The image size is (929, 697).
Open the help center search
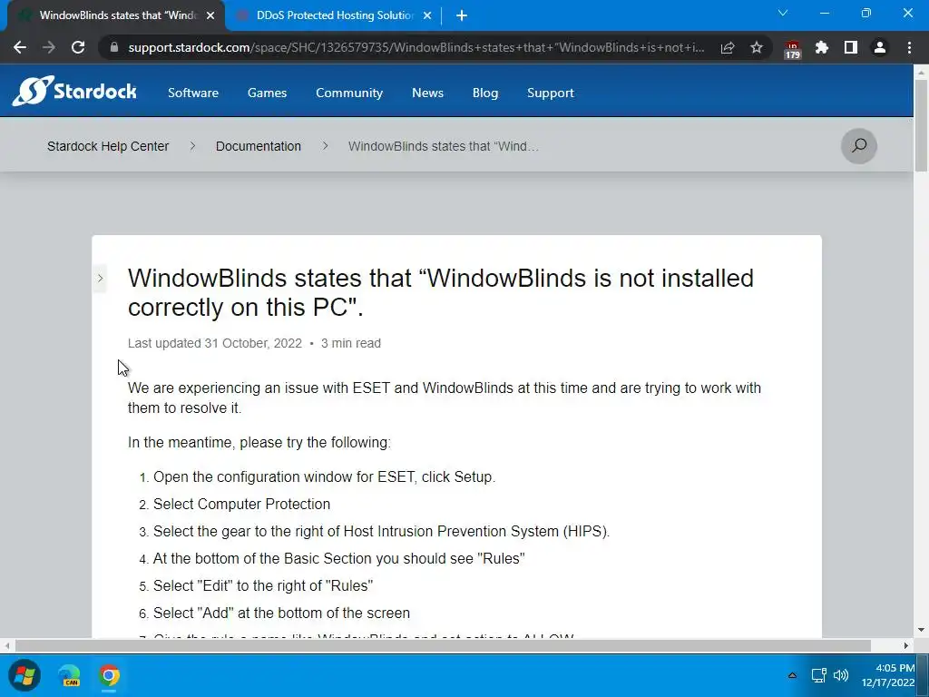pos(859,146)
